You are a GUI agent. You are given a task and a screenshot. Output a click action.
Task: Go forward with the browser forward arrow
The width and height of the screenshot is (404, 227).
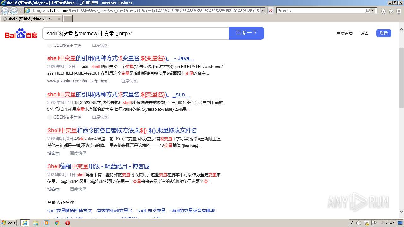coord(14,10)
